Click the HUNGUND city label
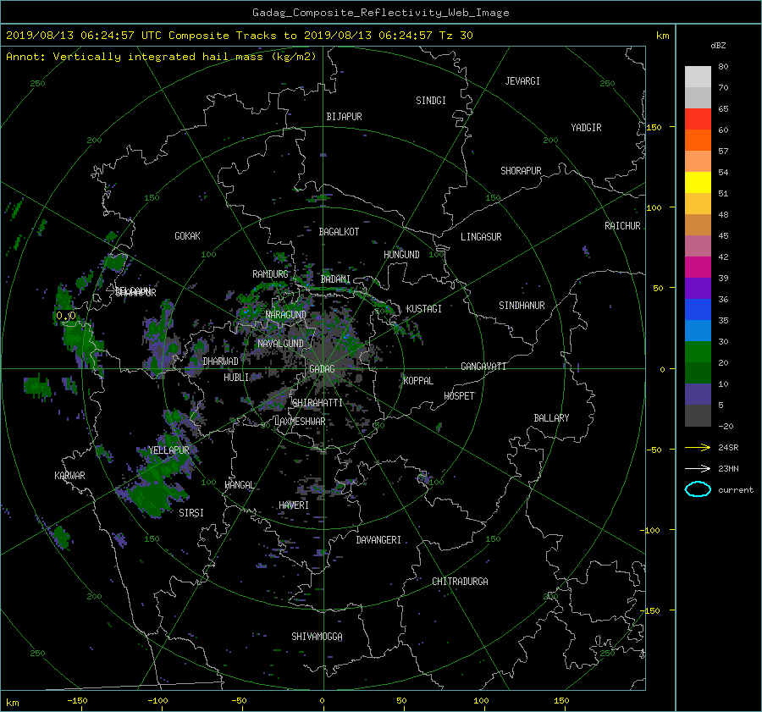This screenshot has width=762, height=712. [x=401, y=255]
